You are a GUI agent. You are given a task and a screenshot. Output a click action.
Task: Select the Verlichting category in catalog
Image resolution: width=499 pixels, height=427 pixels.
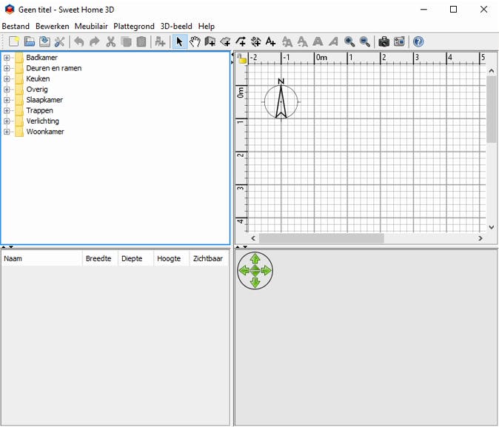point(42,121)
